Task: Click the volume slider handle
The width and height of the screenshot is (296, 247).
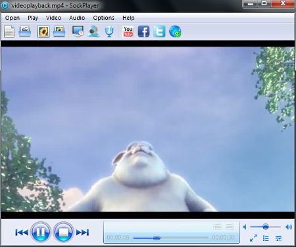Action: [x=266, y=227]
